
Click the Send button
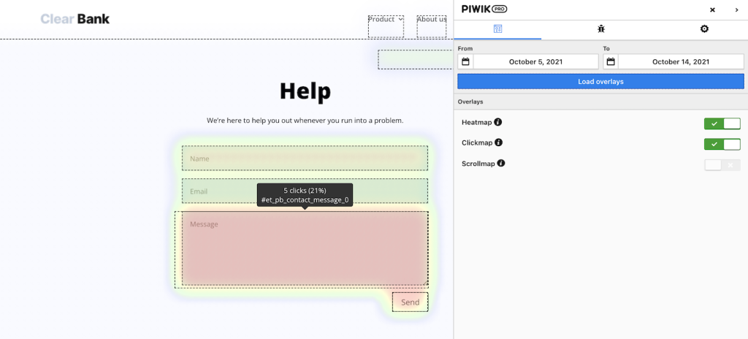411,302
